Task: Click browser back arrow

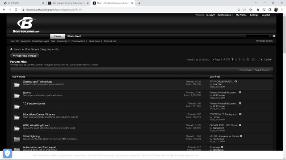Action: pyautogui.click(x=4, y=10)
